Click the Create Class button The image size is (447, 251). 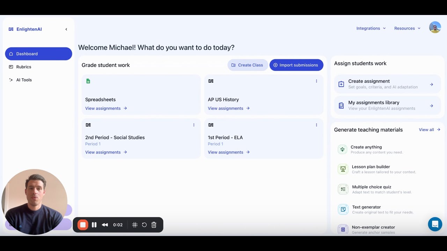[x=247, y=65]
